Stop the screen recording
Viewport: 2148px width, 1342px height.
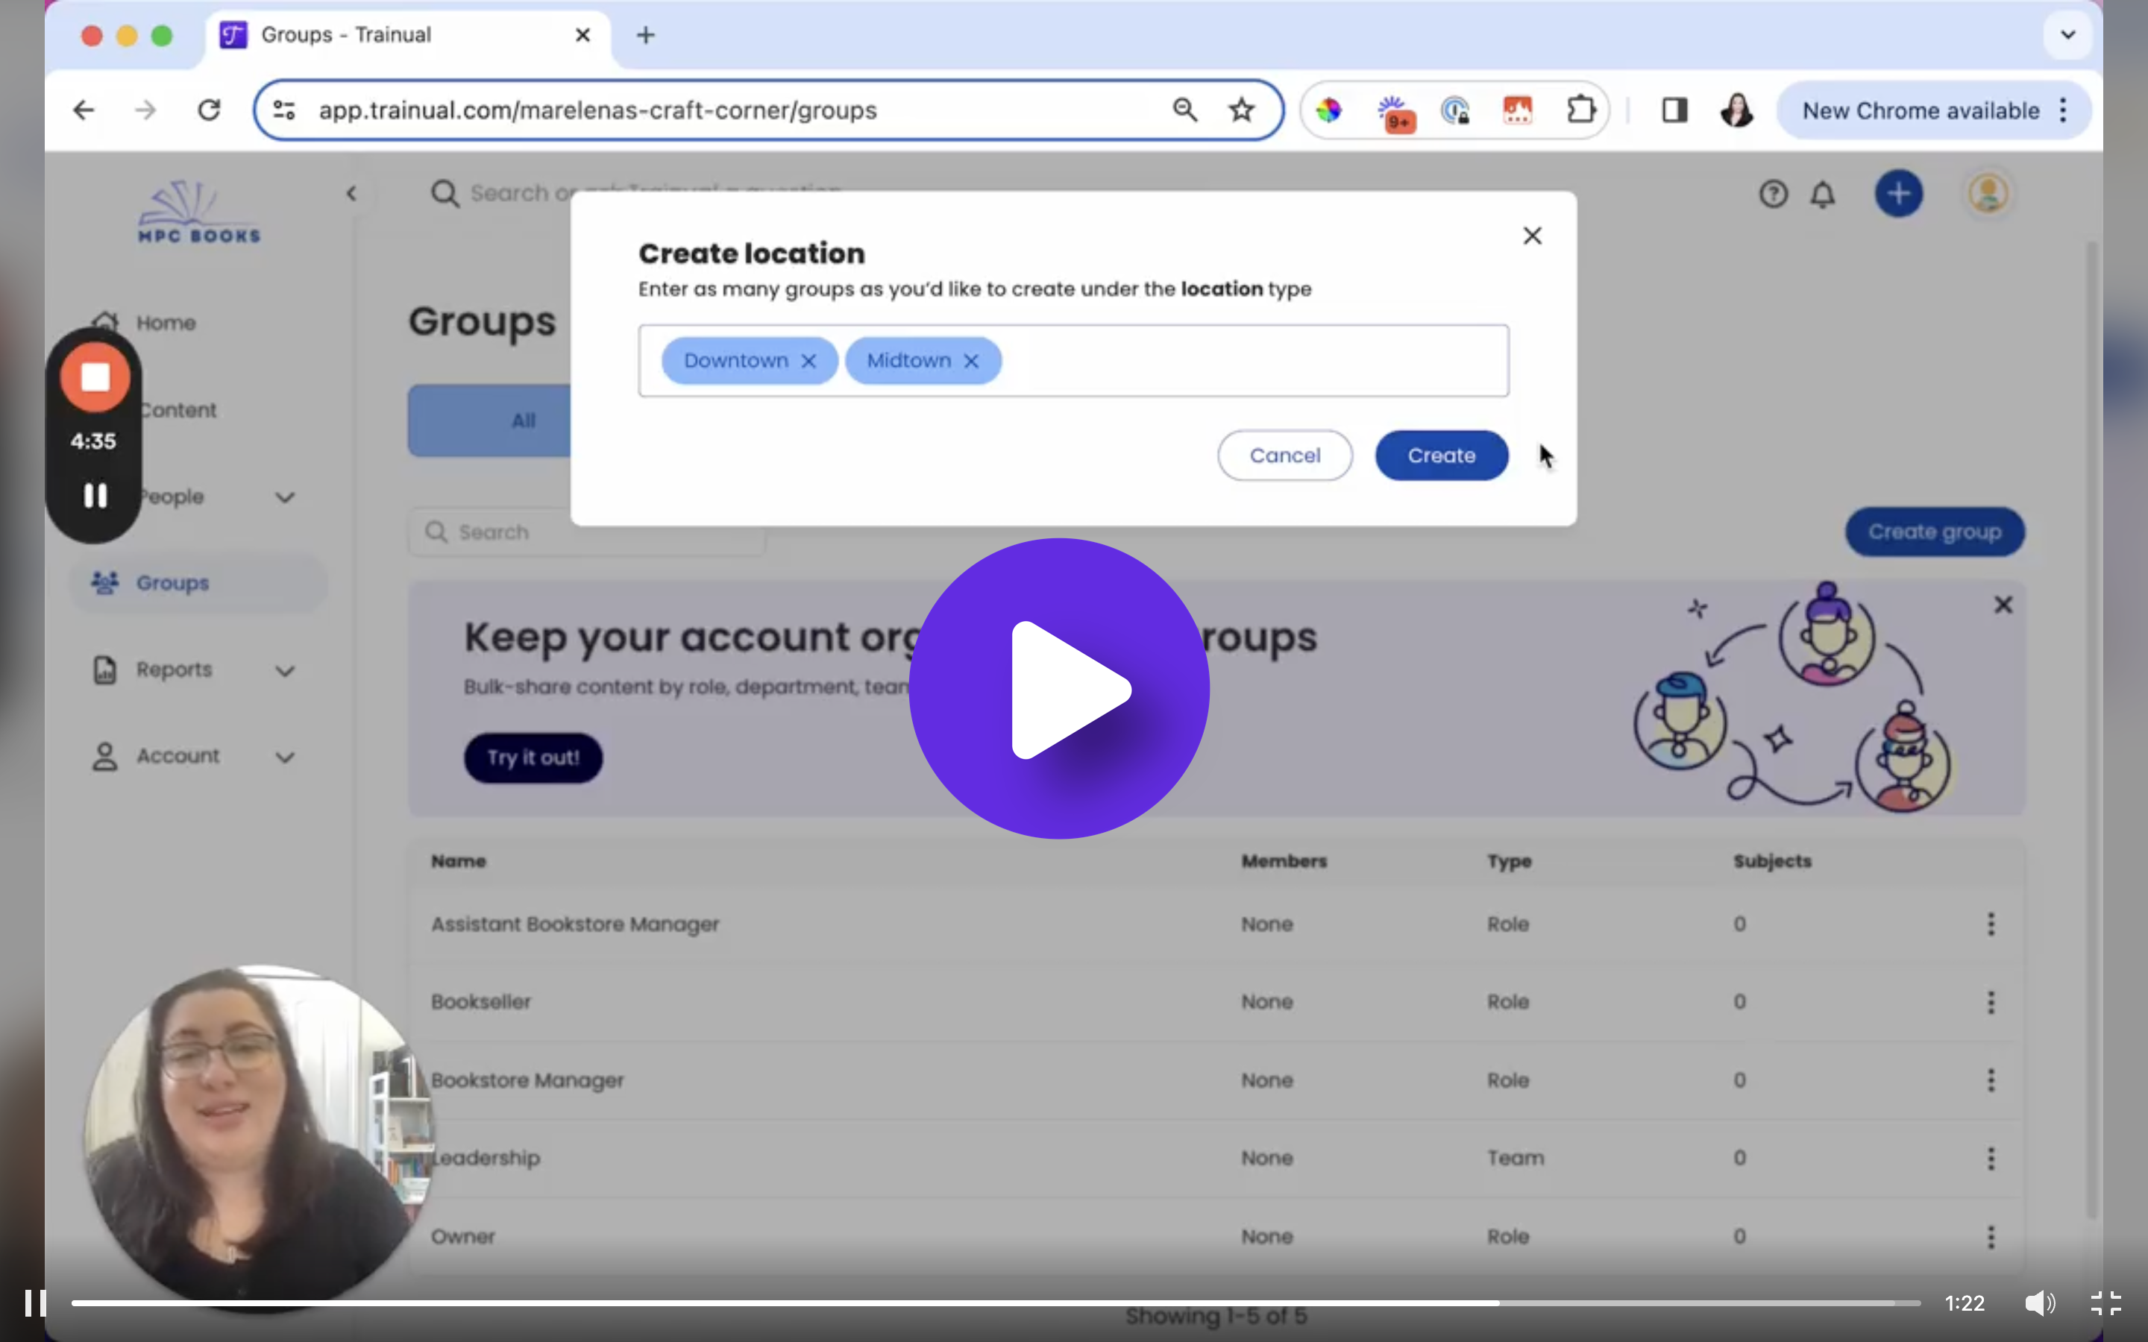(x=93, y=377)
